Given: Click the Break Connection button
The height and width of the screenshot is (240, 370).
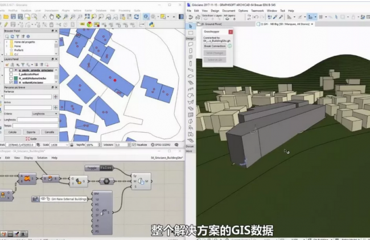Looking at the screenshot, I should click(x=214, y=46).
